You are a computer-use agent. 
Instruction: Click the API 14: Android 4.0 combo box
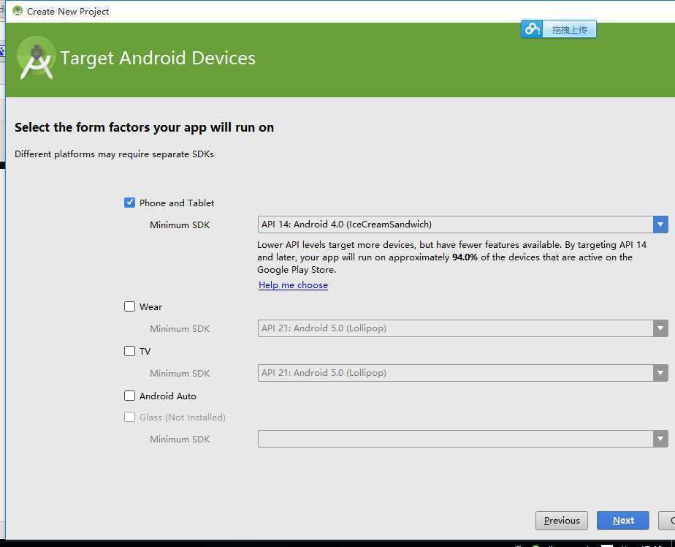coord(462,225)
